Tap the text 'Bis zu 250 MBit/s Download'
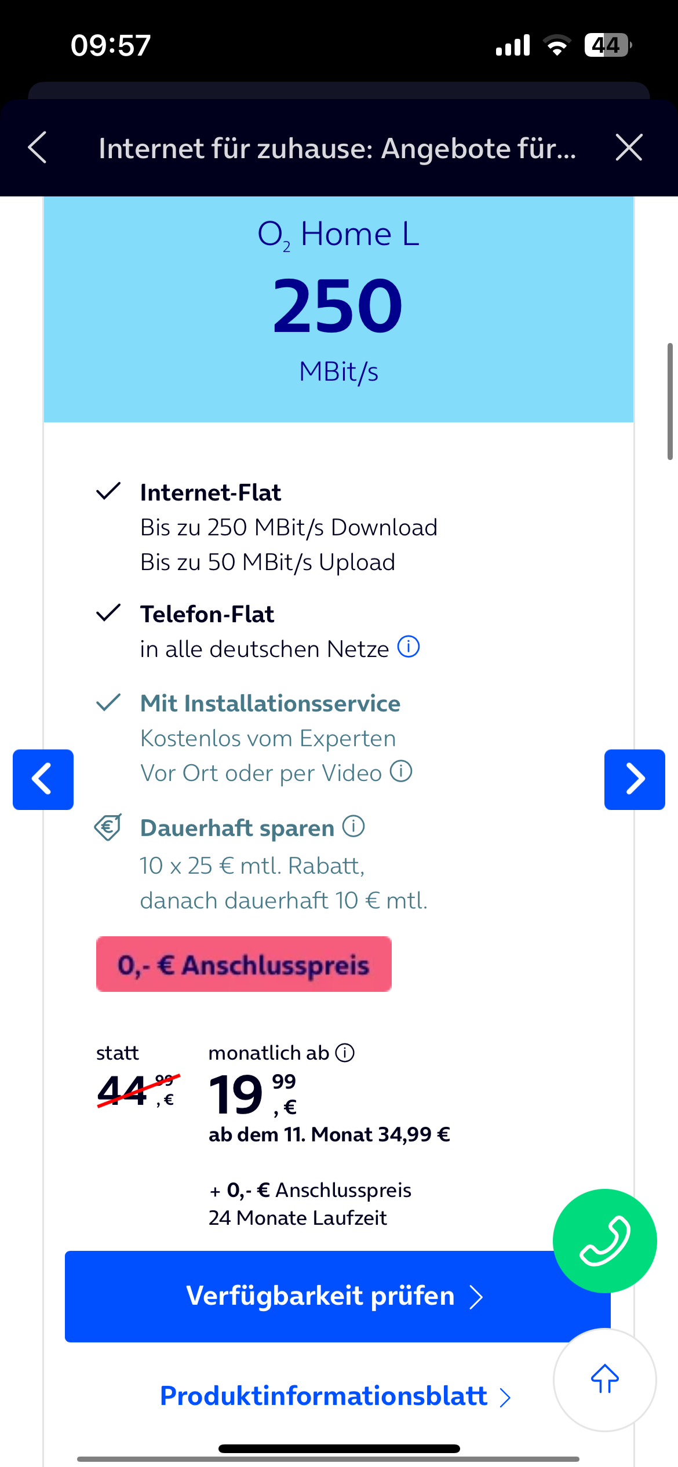 click(289, 528)
